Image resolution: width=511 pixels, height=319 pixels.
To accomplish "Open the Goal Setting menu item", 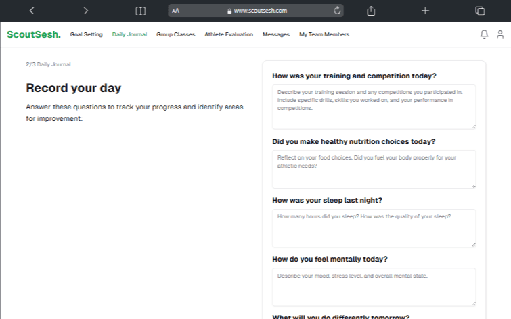I will tap(86, 34).
